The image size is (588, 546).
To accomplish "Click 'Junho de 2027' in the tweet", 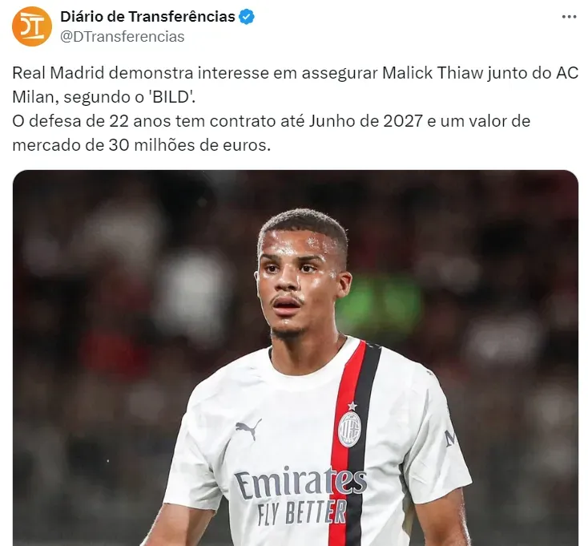I will pos(366,121).
